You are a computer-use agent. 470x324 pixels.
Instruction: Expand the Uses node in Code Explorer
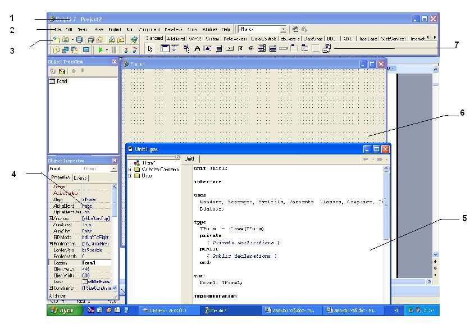pyautogui.click(x=130, y=176)
